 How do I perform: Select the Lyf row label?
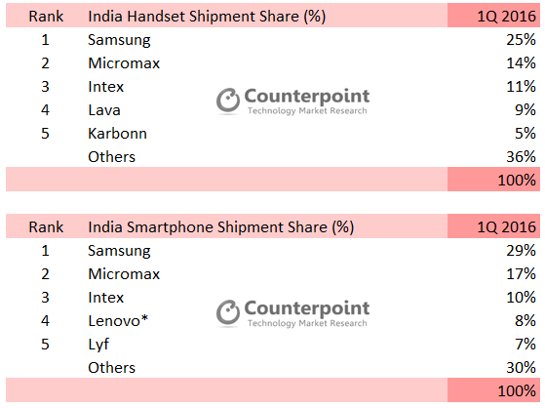98,345
